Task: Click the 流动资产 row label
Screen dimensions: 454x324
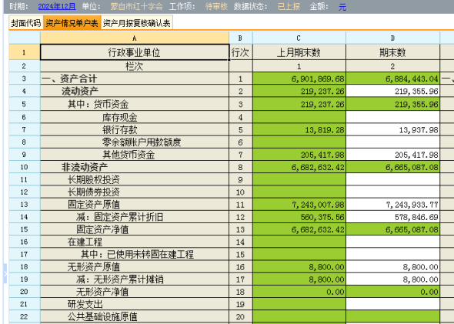Action: (x=80, y=92)
